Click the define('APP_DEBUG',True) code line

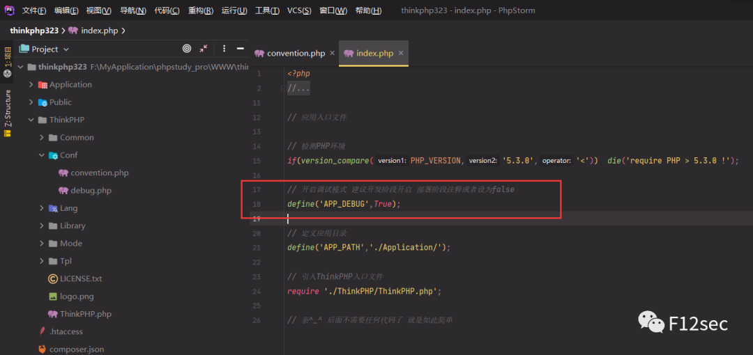pyautogui.click(x=344, y=205)
